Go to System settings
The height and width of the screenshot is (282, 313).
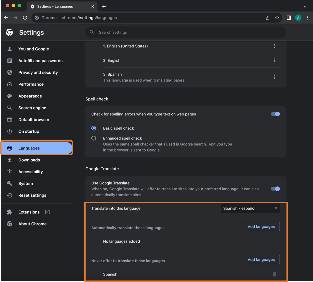[26, 183]
